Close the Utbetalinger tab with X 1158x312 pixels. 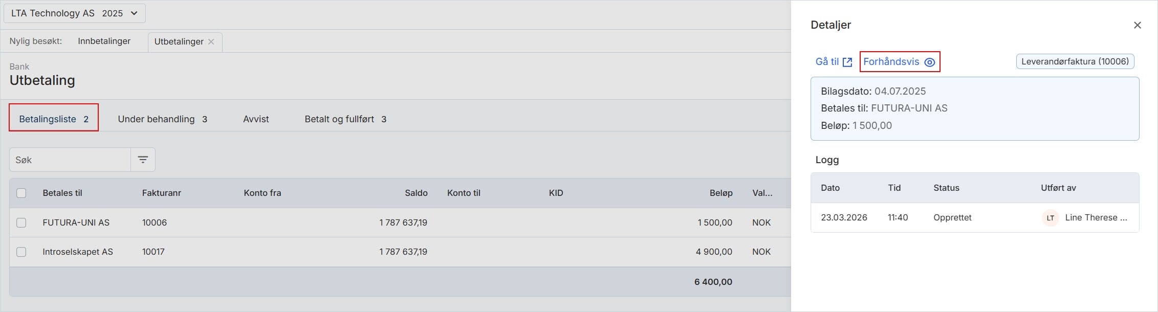211,42
